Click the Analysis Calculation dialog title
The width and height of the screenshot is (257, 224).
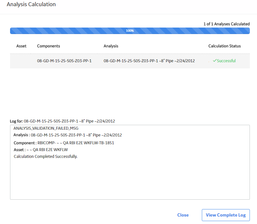[x=31, y=4]
